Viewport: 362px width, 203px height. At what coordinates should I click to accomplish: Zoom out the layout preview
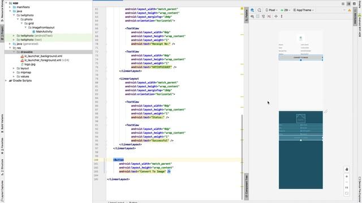tap(347, 182)
